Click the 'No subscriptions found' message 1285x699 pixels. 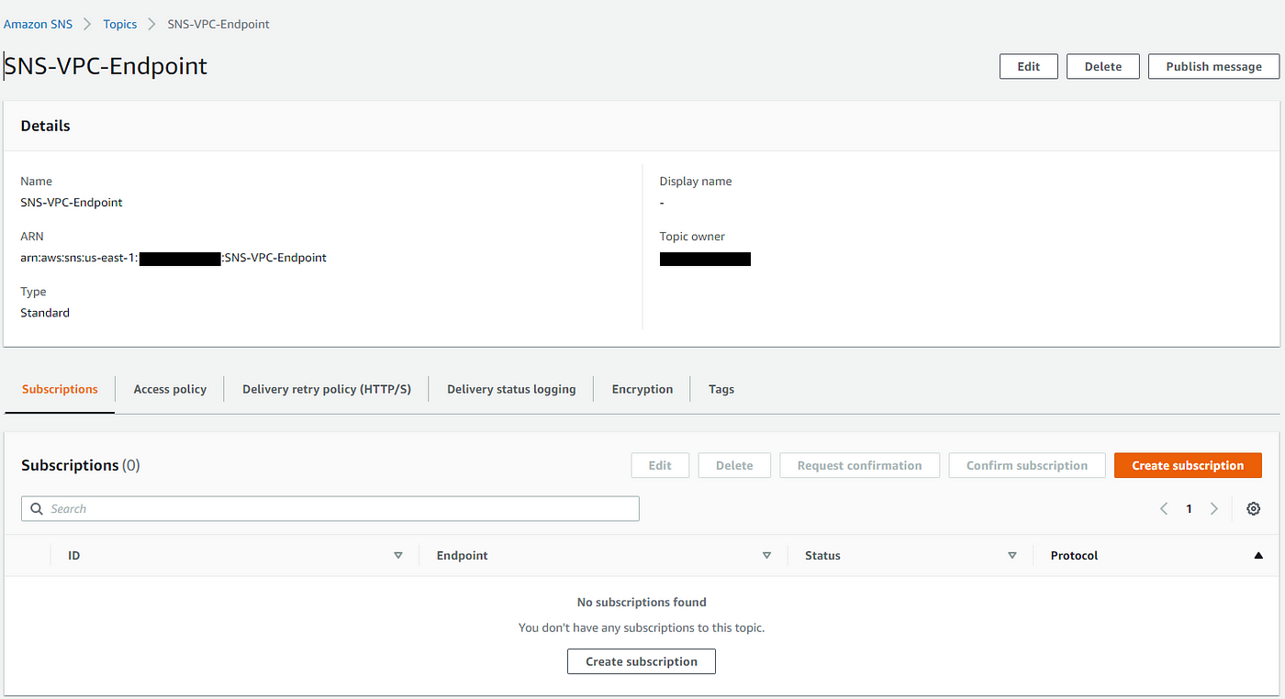[642, 603]
